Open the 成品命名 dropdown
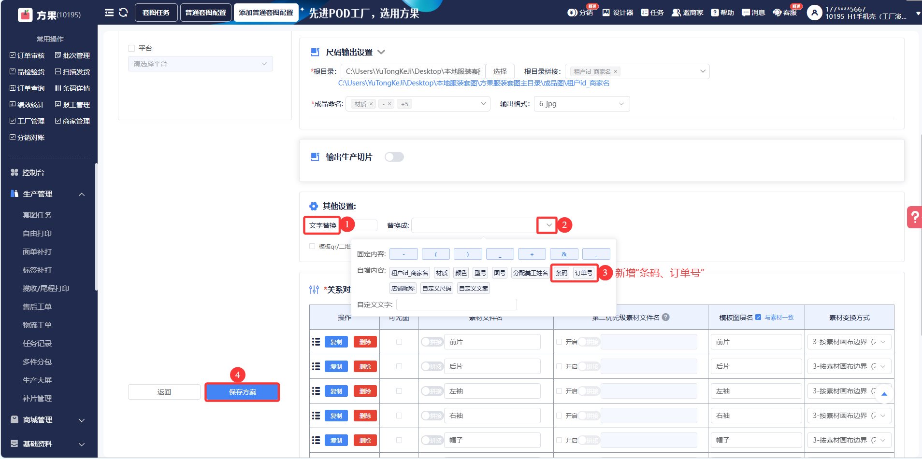This screenshot has width=922, height=459. [x=418, y=104]
